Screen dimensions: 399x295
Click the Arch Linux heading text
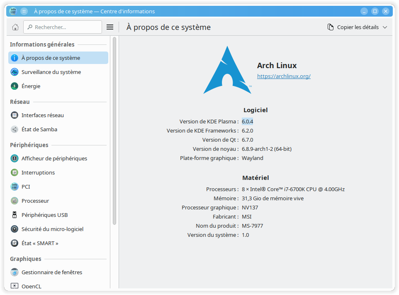point(277,66)
